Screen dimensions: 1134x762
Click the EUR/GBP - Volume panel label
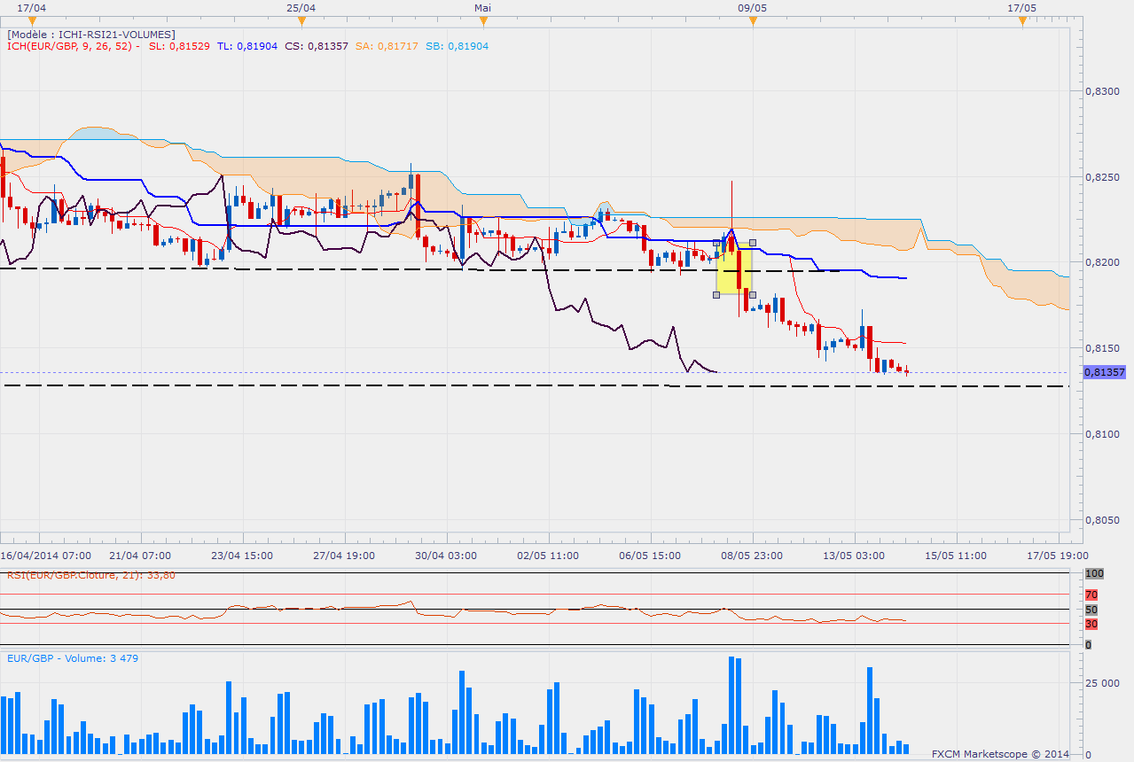73,658
